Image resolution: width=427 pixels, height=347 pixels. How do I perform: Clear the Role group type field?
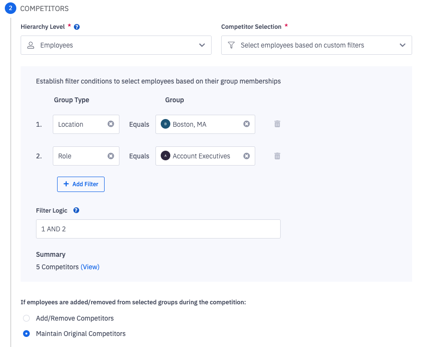[111, 156]
